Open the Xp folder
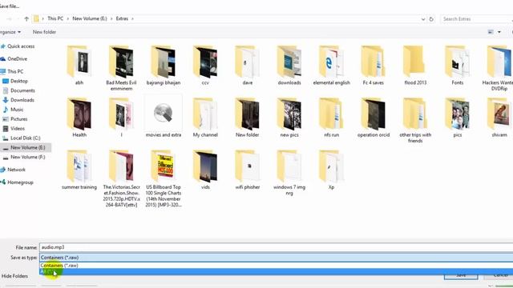This screenshot has height=288, width=513. tap(331, 170)
